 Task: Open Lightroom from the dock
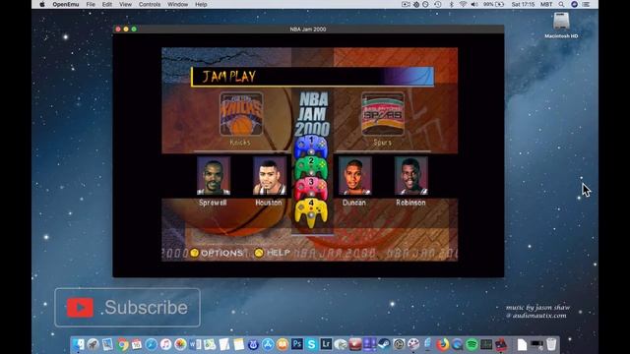(x=326, y=344)
